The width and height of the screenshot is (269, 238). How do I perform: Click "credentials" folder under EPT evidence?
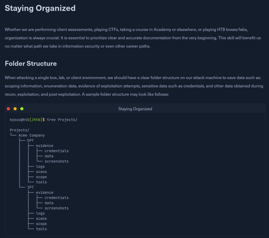[56, 151]
